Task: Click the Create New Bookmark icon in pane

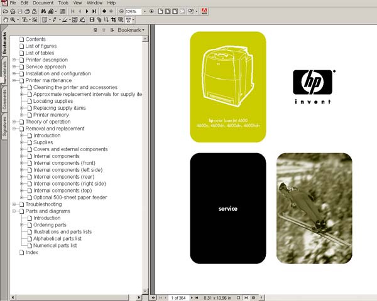Action: click(96, 30)
